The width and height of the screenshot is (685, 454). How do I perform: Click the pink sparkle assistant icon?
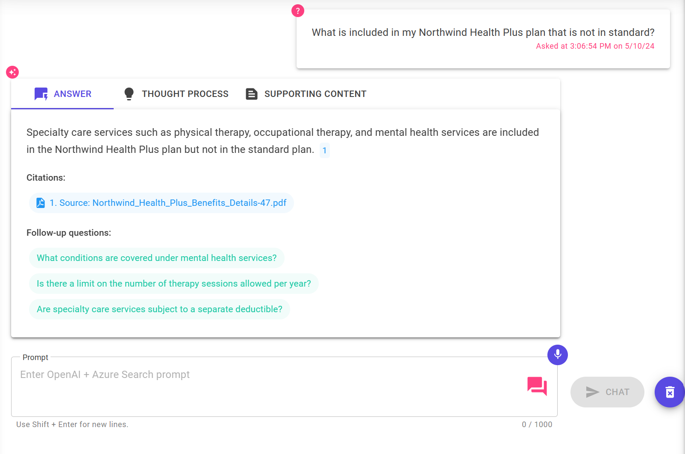point(12,72)
